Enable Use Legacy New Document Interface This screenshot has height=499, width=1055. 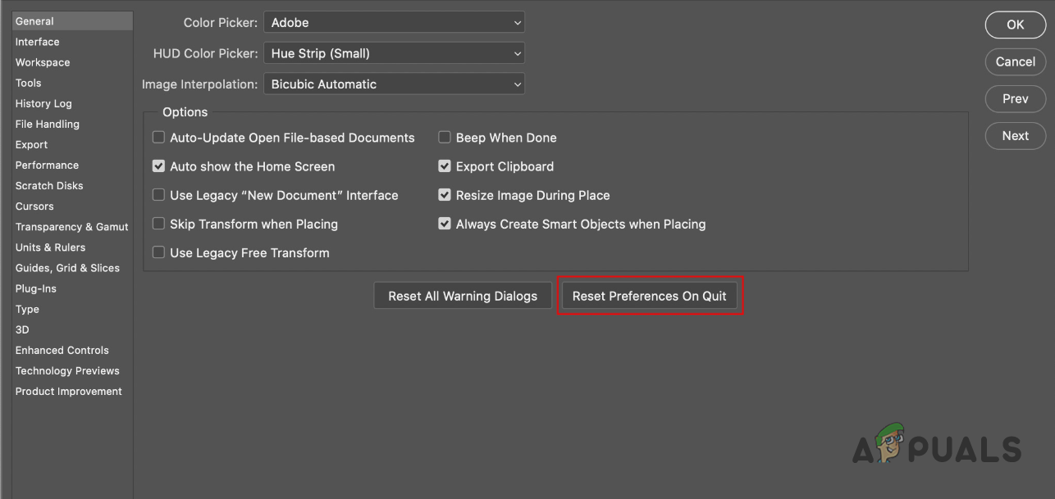coord(158,195)
